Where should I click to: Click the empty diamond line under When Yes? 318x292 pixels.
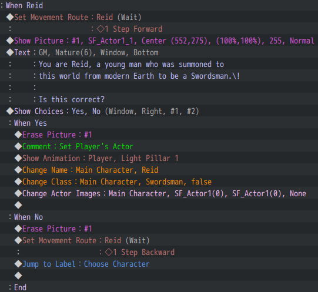click(159, 205)
